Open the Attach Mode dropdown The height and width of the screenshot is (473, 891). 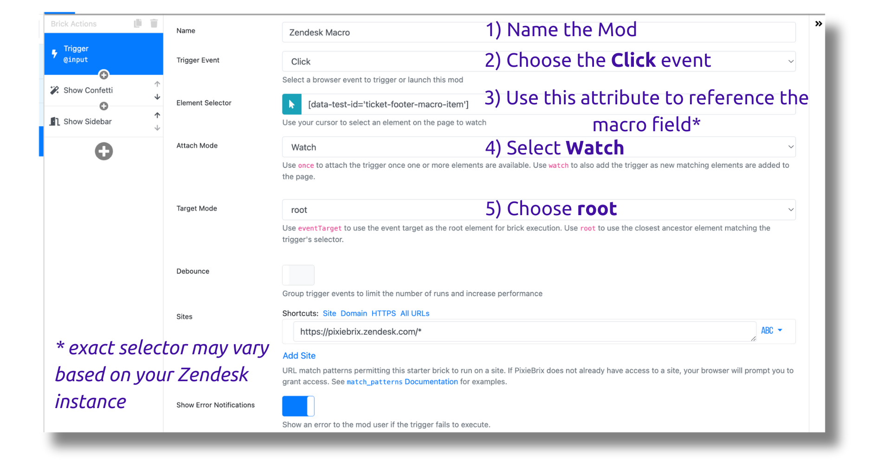pyautogui.click(x=790, y=147)
